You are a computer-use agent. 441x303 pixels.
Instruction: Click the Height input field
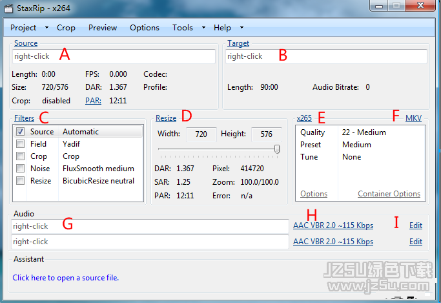pyautogui.click(x=267, y=134)
